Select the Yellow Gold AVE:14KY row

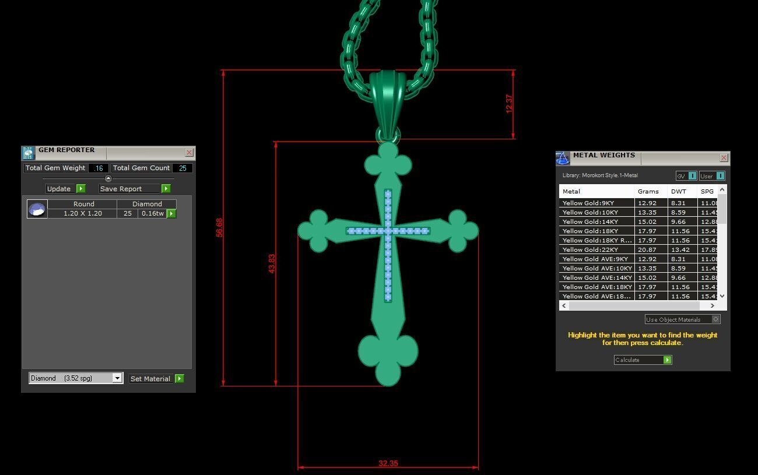(638, 277)
